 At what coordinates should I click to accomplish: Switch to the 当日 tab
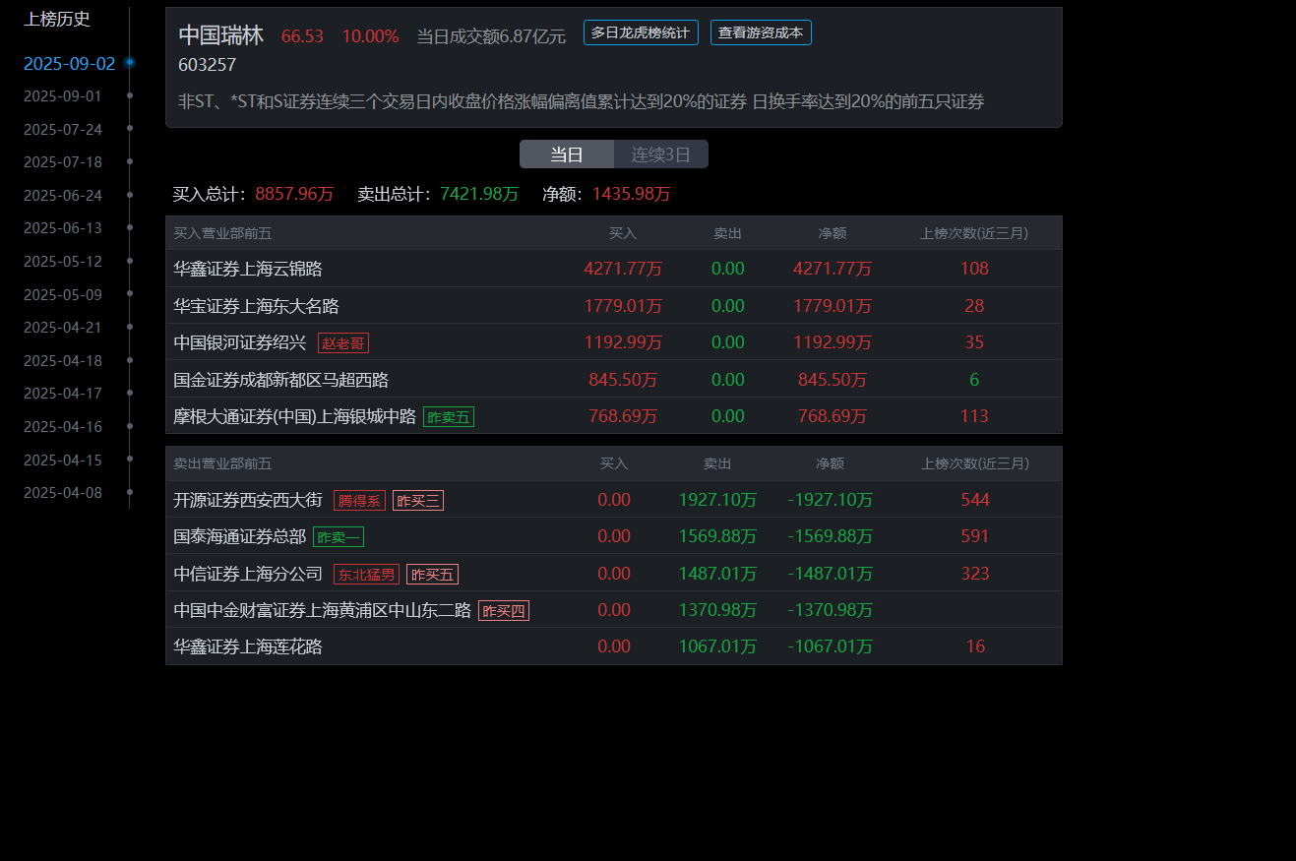pos(567,154)
